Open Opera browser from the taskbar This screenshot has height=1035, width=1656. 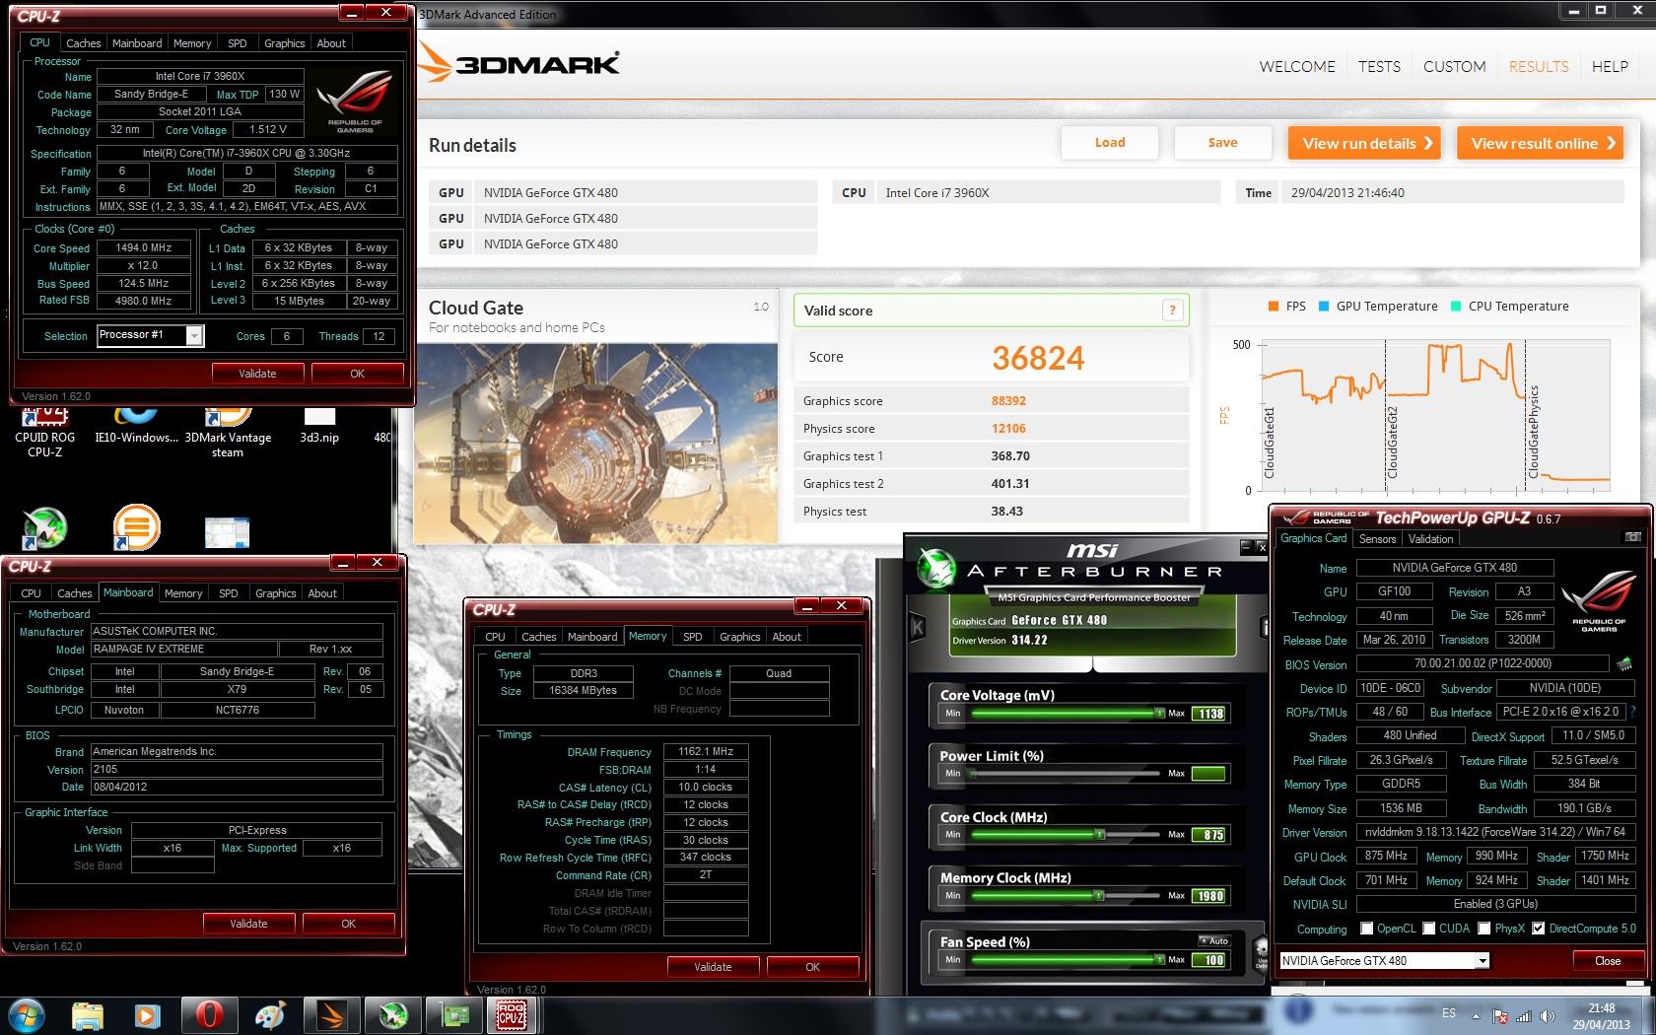click(x=209, y=1014)
